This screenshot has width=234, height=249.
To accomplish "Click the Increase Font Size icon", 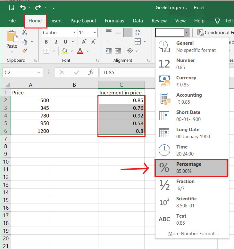I will coord(84,42).
